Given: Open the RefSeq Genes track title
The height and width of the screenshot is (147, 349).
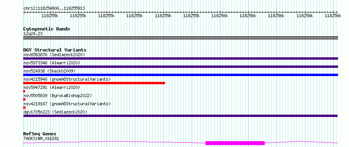Looking at the screenshot, I should coord(40,134).
